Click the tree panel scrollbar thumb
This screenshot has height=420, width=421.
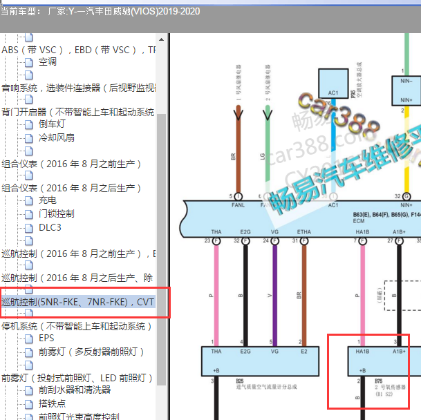tap(161, 249)
